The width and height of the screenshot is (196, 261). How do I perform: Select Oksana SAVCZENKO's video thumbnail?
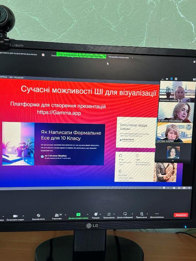[174, 112]
